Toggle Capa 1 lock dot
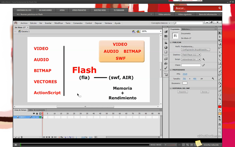The width and height of the screenshot is (235, 147). [x=37, y=117]
